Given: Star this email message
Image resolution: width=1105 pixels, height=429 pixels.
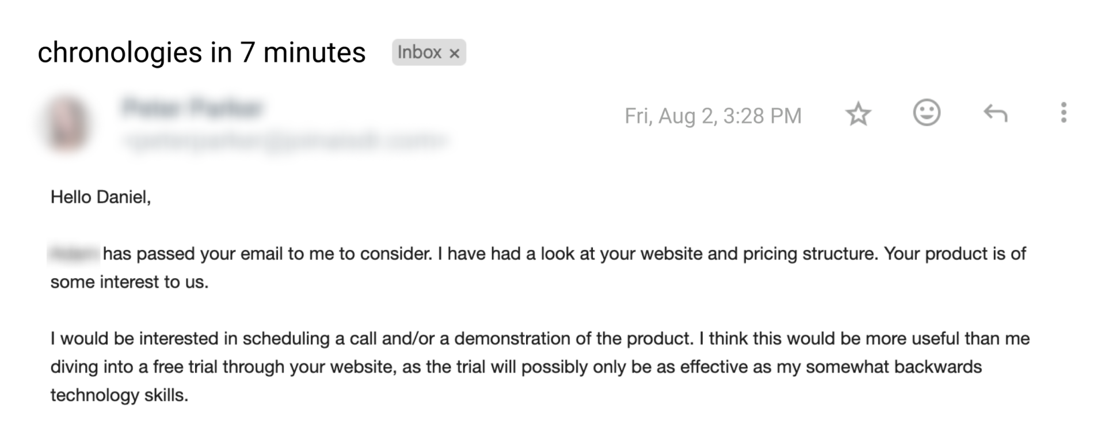Looking at the screenshot, I should pyautogui.click(x=858, y=114).
